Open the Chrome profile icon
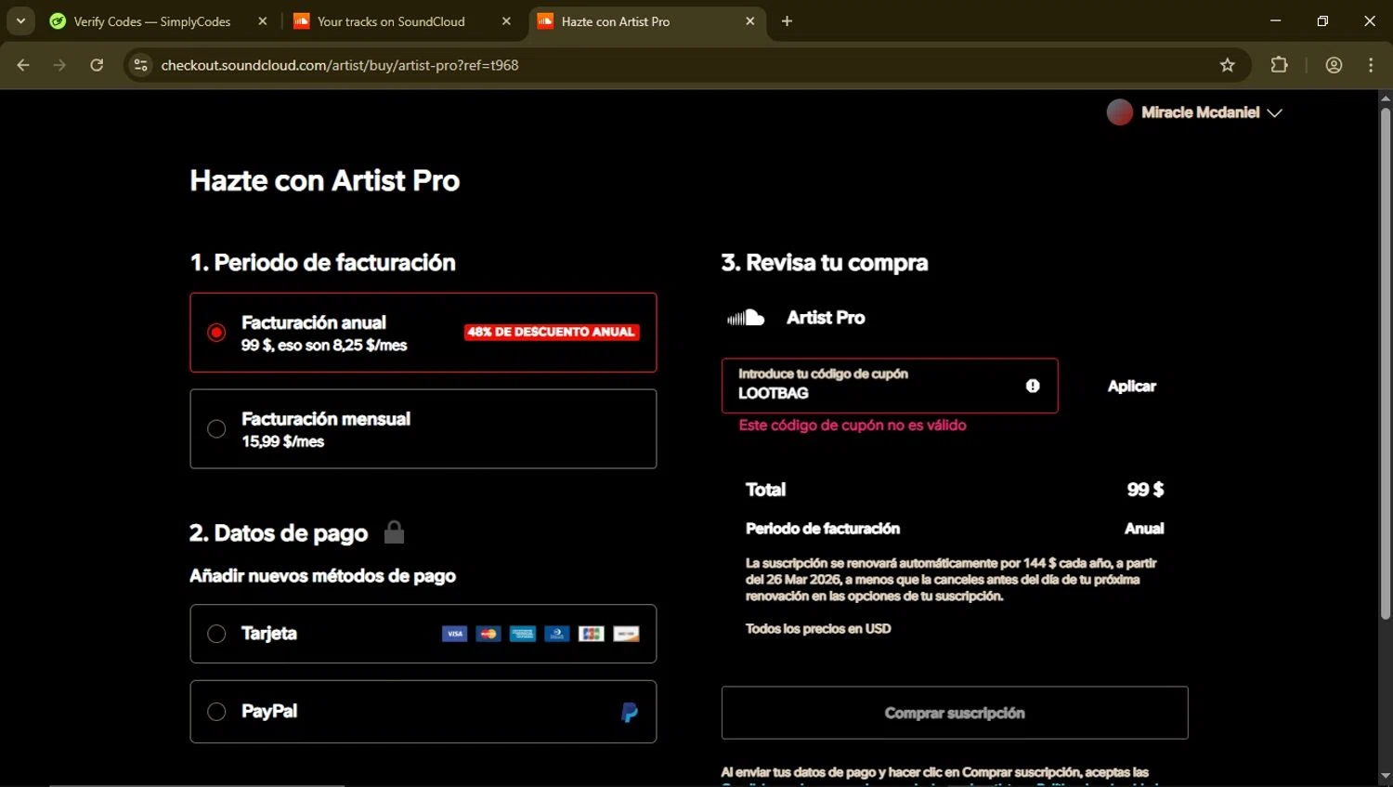 1334,65
